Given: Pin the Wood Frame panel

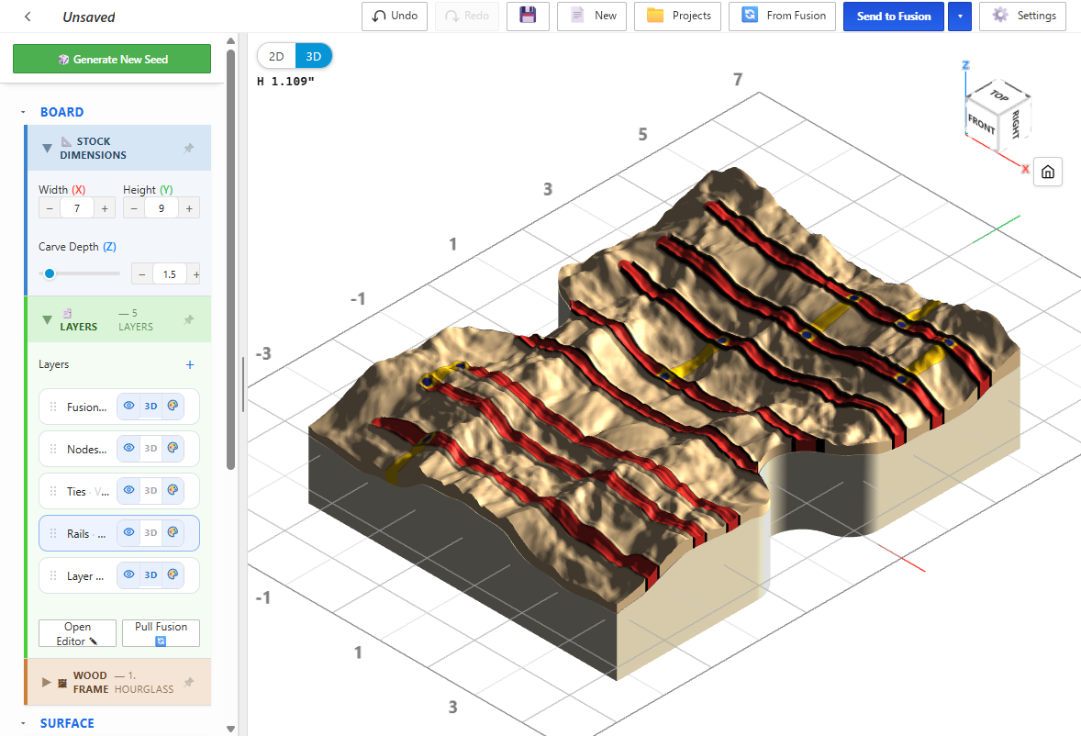Looking at the screenshot, I should click(189, 682).
